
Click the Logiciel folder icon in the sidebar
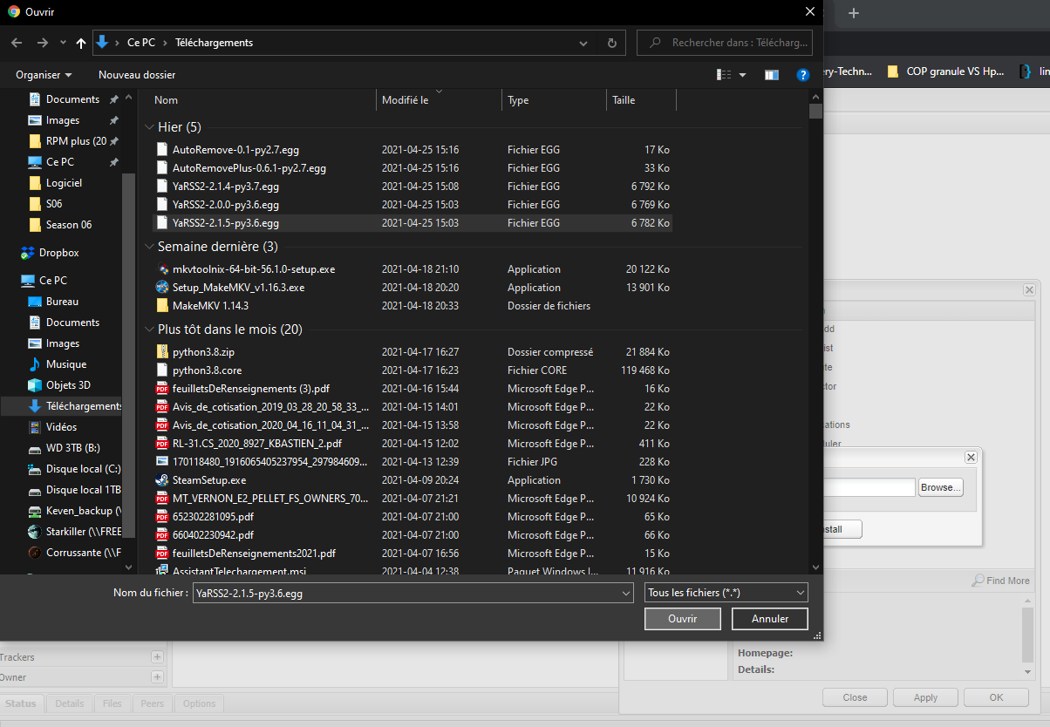click(35, 183)
